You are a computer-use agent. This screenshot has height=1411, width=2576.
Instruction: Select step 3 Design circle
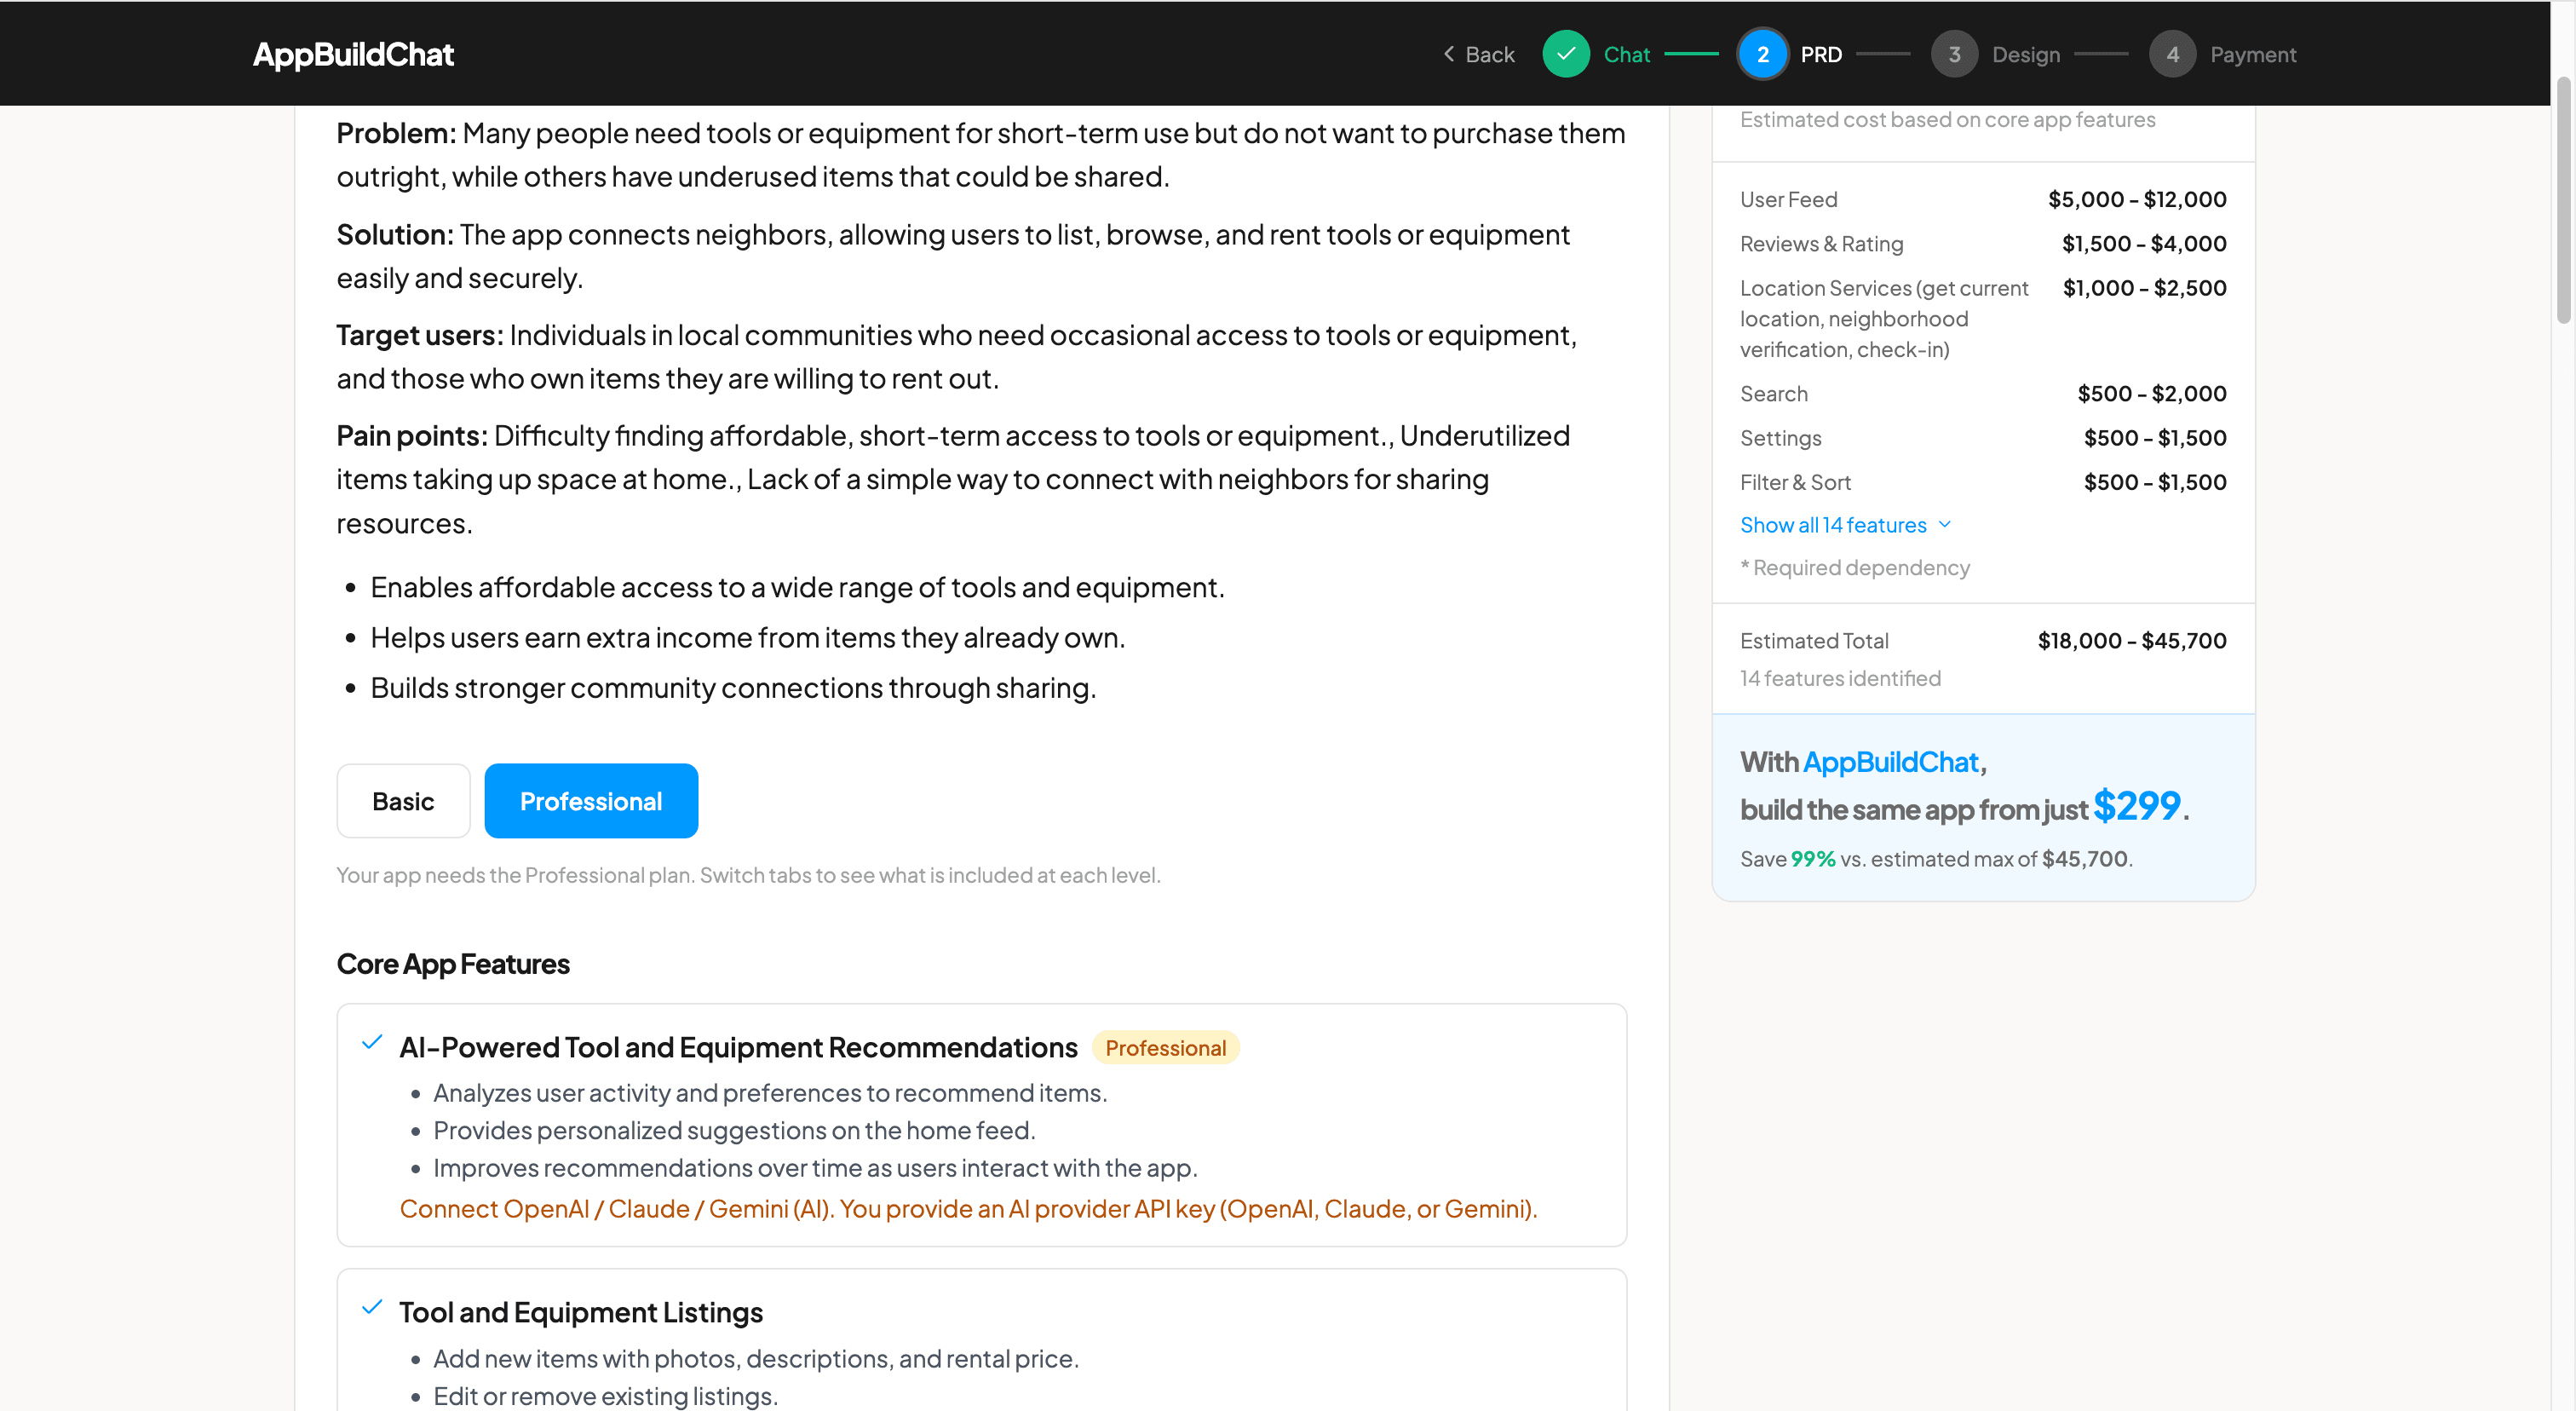(1954, 54)
